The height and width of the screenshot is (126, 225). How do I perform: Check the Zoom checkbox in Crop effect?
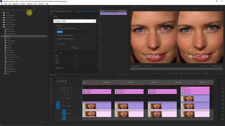click(x=75, y=65)
